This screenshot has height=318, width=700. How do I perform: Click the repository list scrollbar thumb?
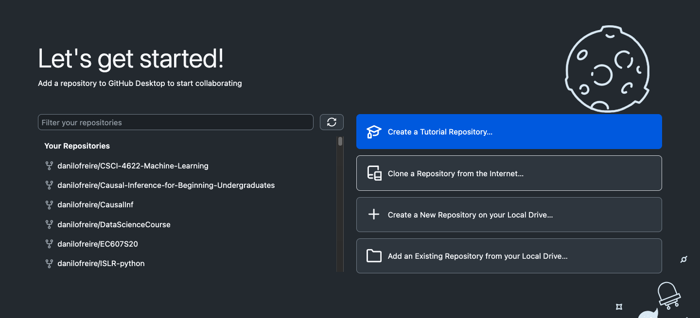click(340, 141)
